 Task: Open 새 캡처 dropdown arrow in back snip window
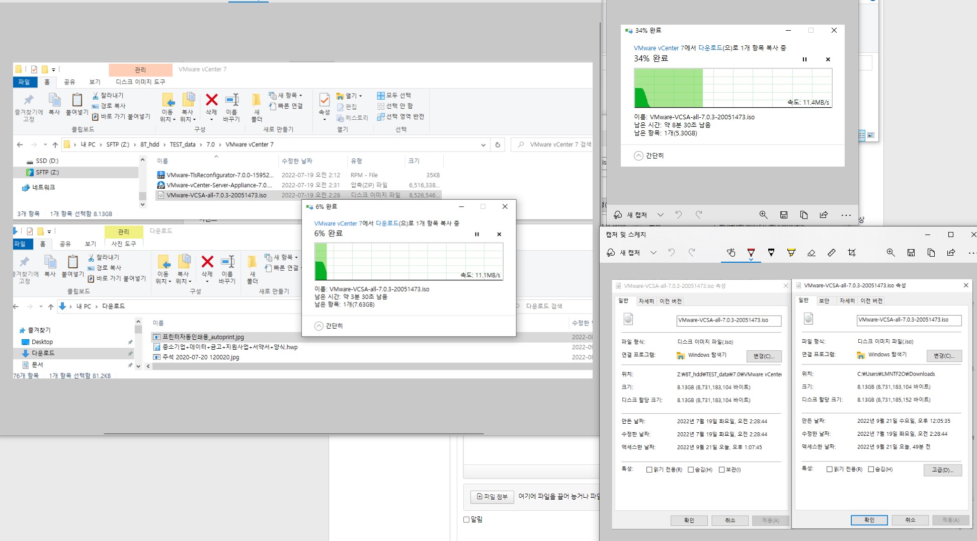[x=661, y=215]
